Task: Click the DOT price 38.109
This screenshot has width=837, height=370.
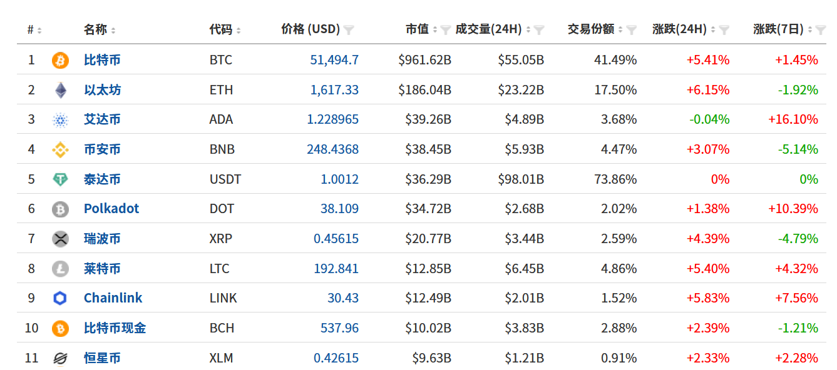Action: coord(340,209)
